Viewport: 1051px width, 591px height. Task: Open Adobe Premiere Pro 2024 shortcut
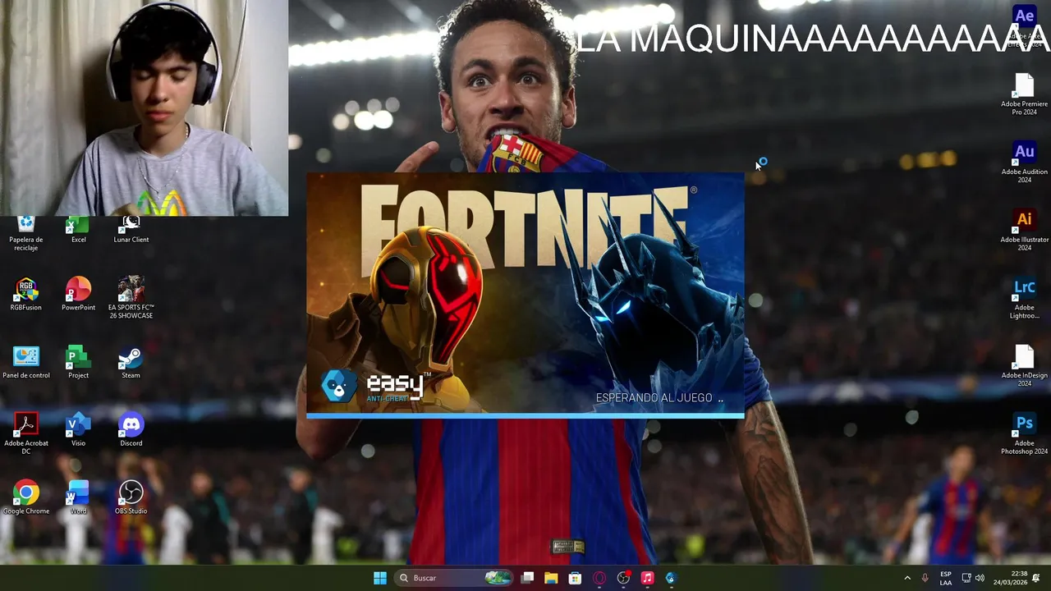(1024, 94)
